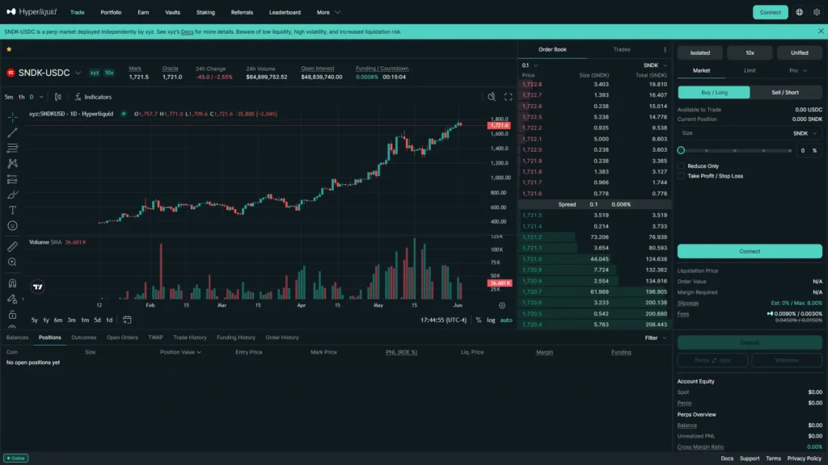Click the chart quick search icon
The image size is (828, 465).
coord(492,97)
